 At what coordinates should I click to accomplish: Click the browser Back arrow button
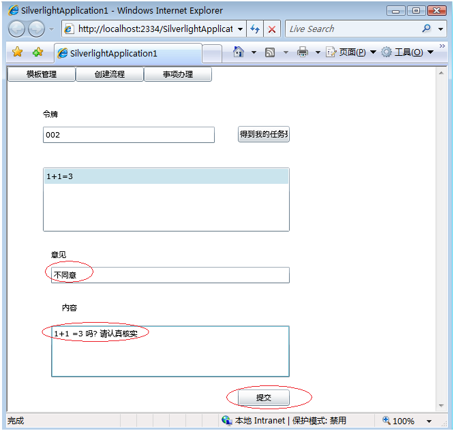pyautogui.click(x=16, y=29)
